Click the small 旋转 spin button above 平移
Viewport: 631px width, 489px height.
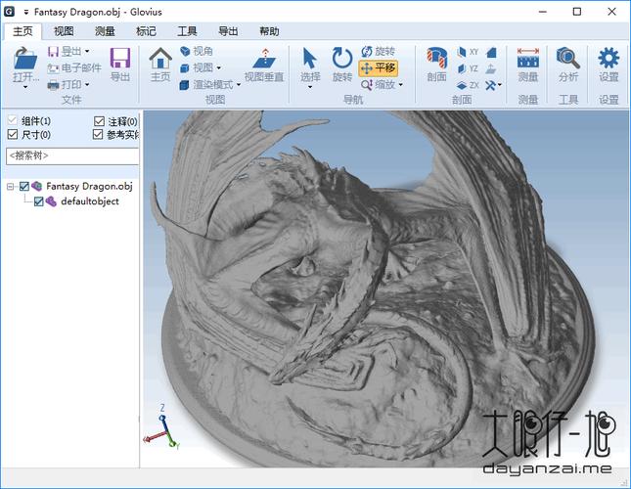[378, 52]
